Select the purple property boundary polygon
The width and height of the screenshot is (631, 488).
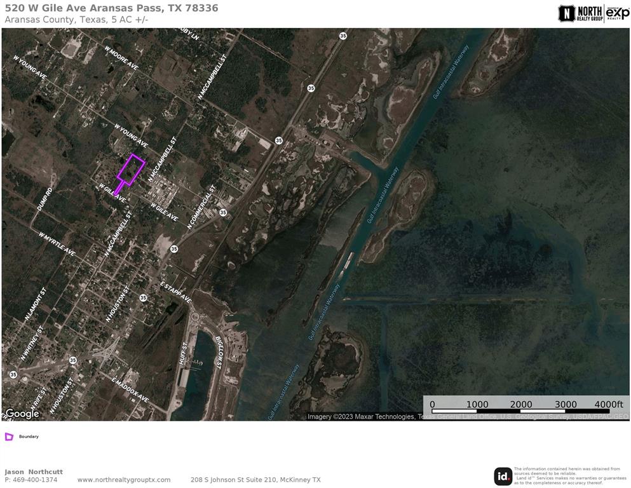131,170
